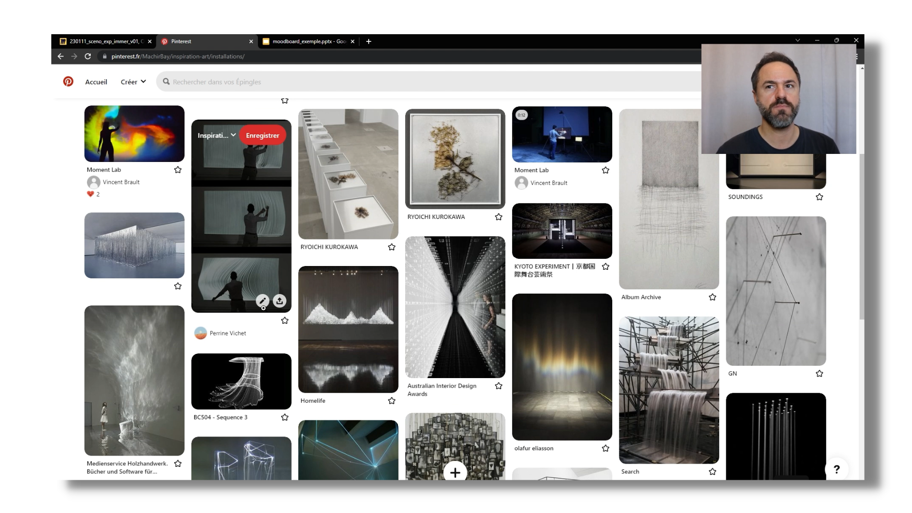Star the Australian Interior Design Awards pin
This screenshot has width=912, height=513.
click(x=498, y=386)
